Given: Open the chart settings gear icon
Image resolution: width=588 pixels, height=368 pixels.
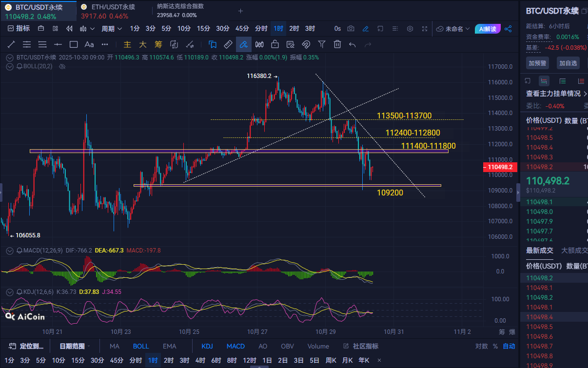Looking at the screenshot, I should [x=410, y=29].
